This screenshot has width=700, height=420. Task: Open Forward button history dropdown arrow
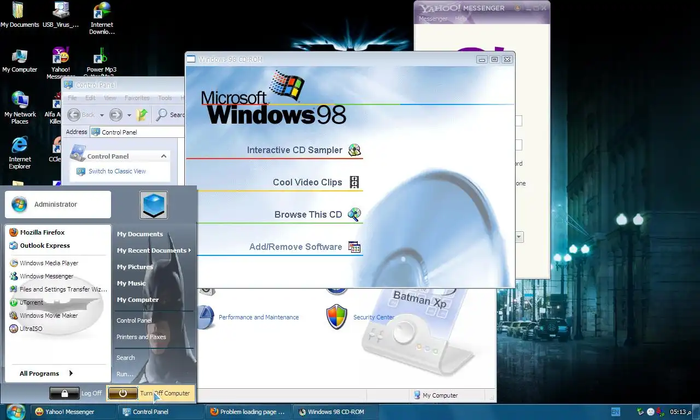[x=129, y=115]
